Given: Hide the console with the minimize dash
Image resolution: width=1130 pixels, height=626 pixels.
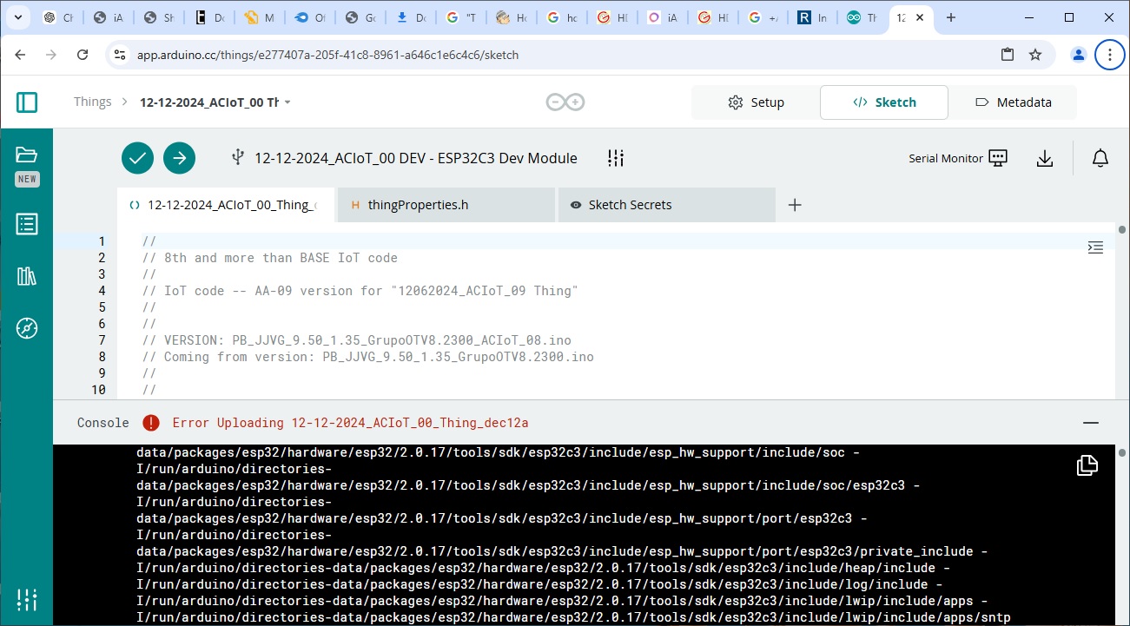Looking at the screenshot, I should pyautogui.click(x=1090, y=422).
